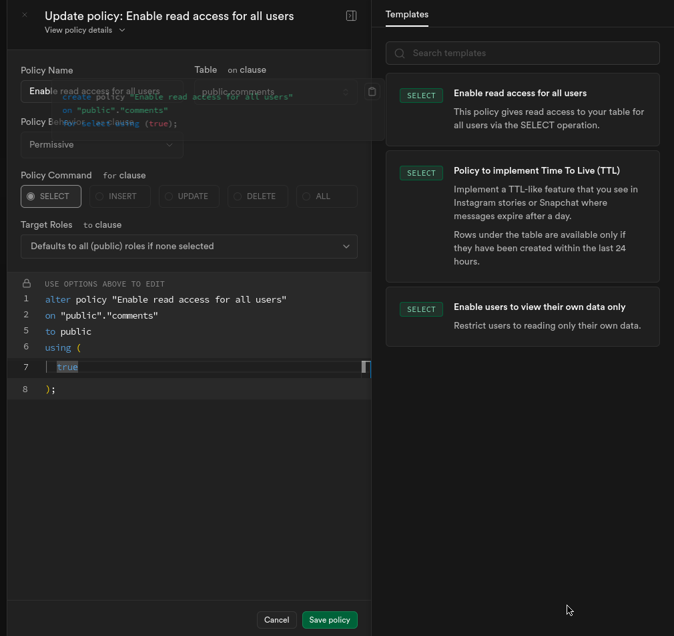Choose the Time To Live template
The height and width of the screenshot is (636, 674).
click(523, 216)
